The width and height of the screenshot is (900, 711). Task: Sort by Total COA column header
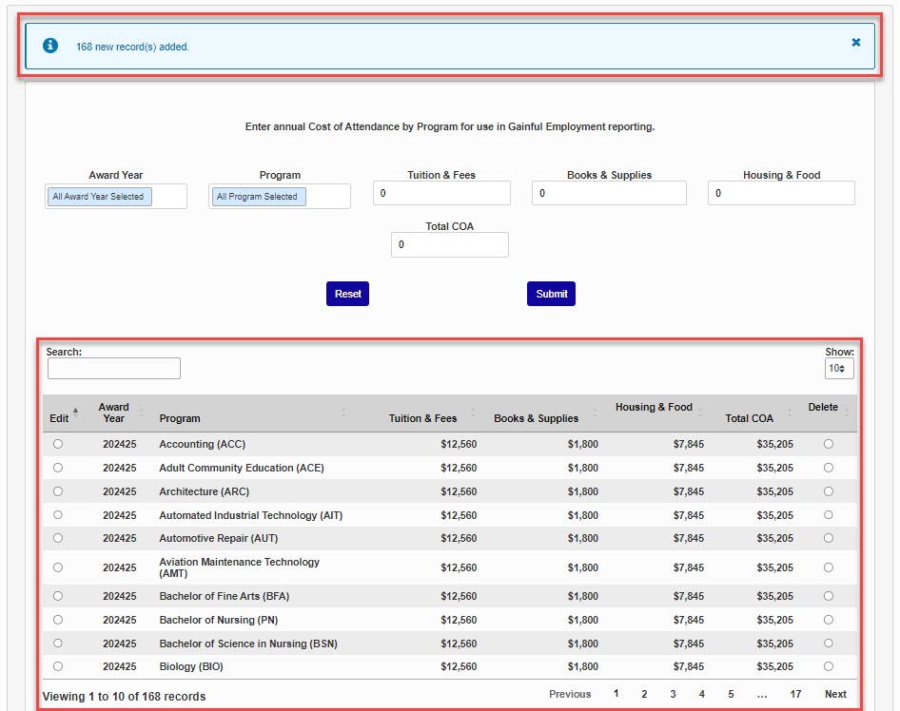[749, 418]
